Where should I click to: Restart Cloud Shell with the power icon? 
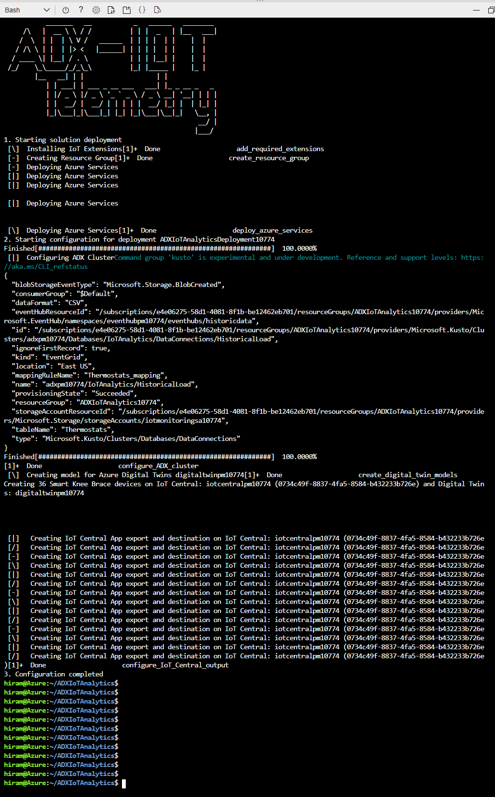tap(66, 10)
